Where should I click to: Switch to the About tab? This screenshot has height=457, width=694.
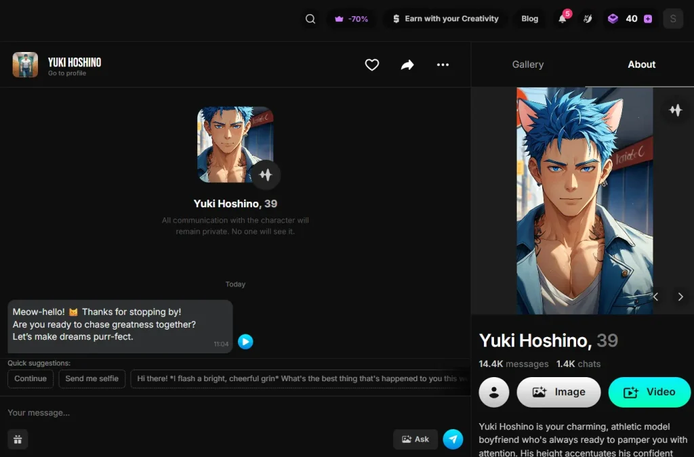(641, 64)
